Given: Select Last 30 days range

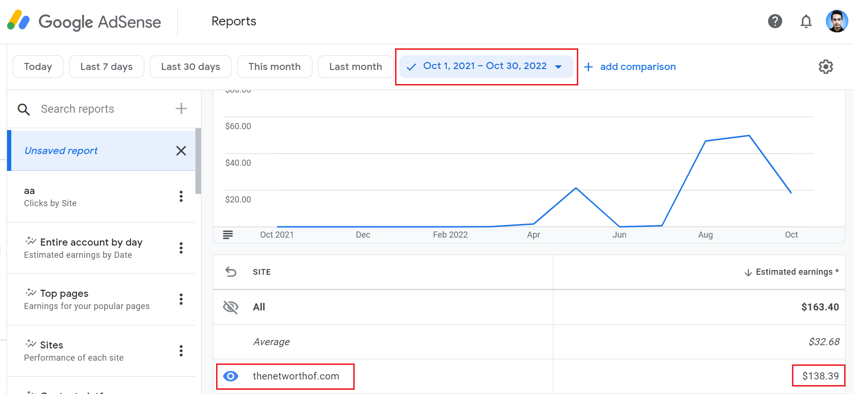Looking at the screenshot, I should pyautogui.click(x=191, y=67).
